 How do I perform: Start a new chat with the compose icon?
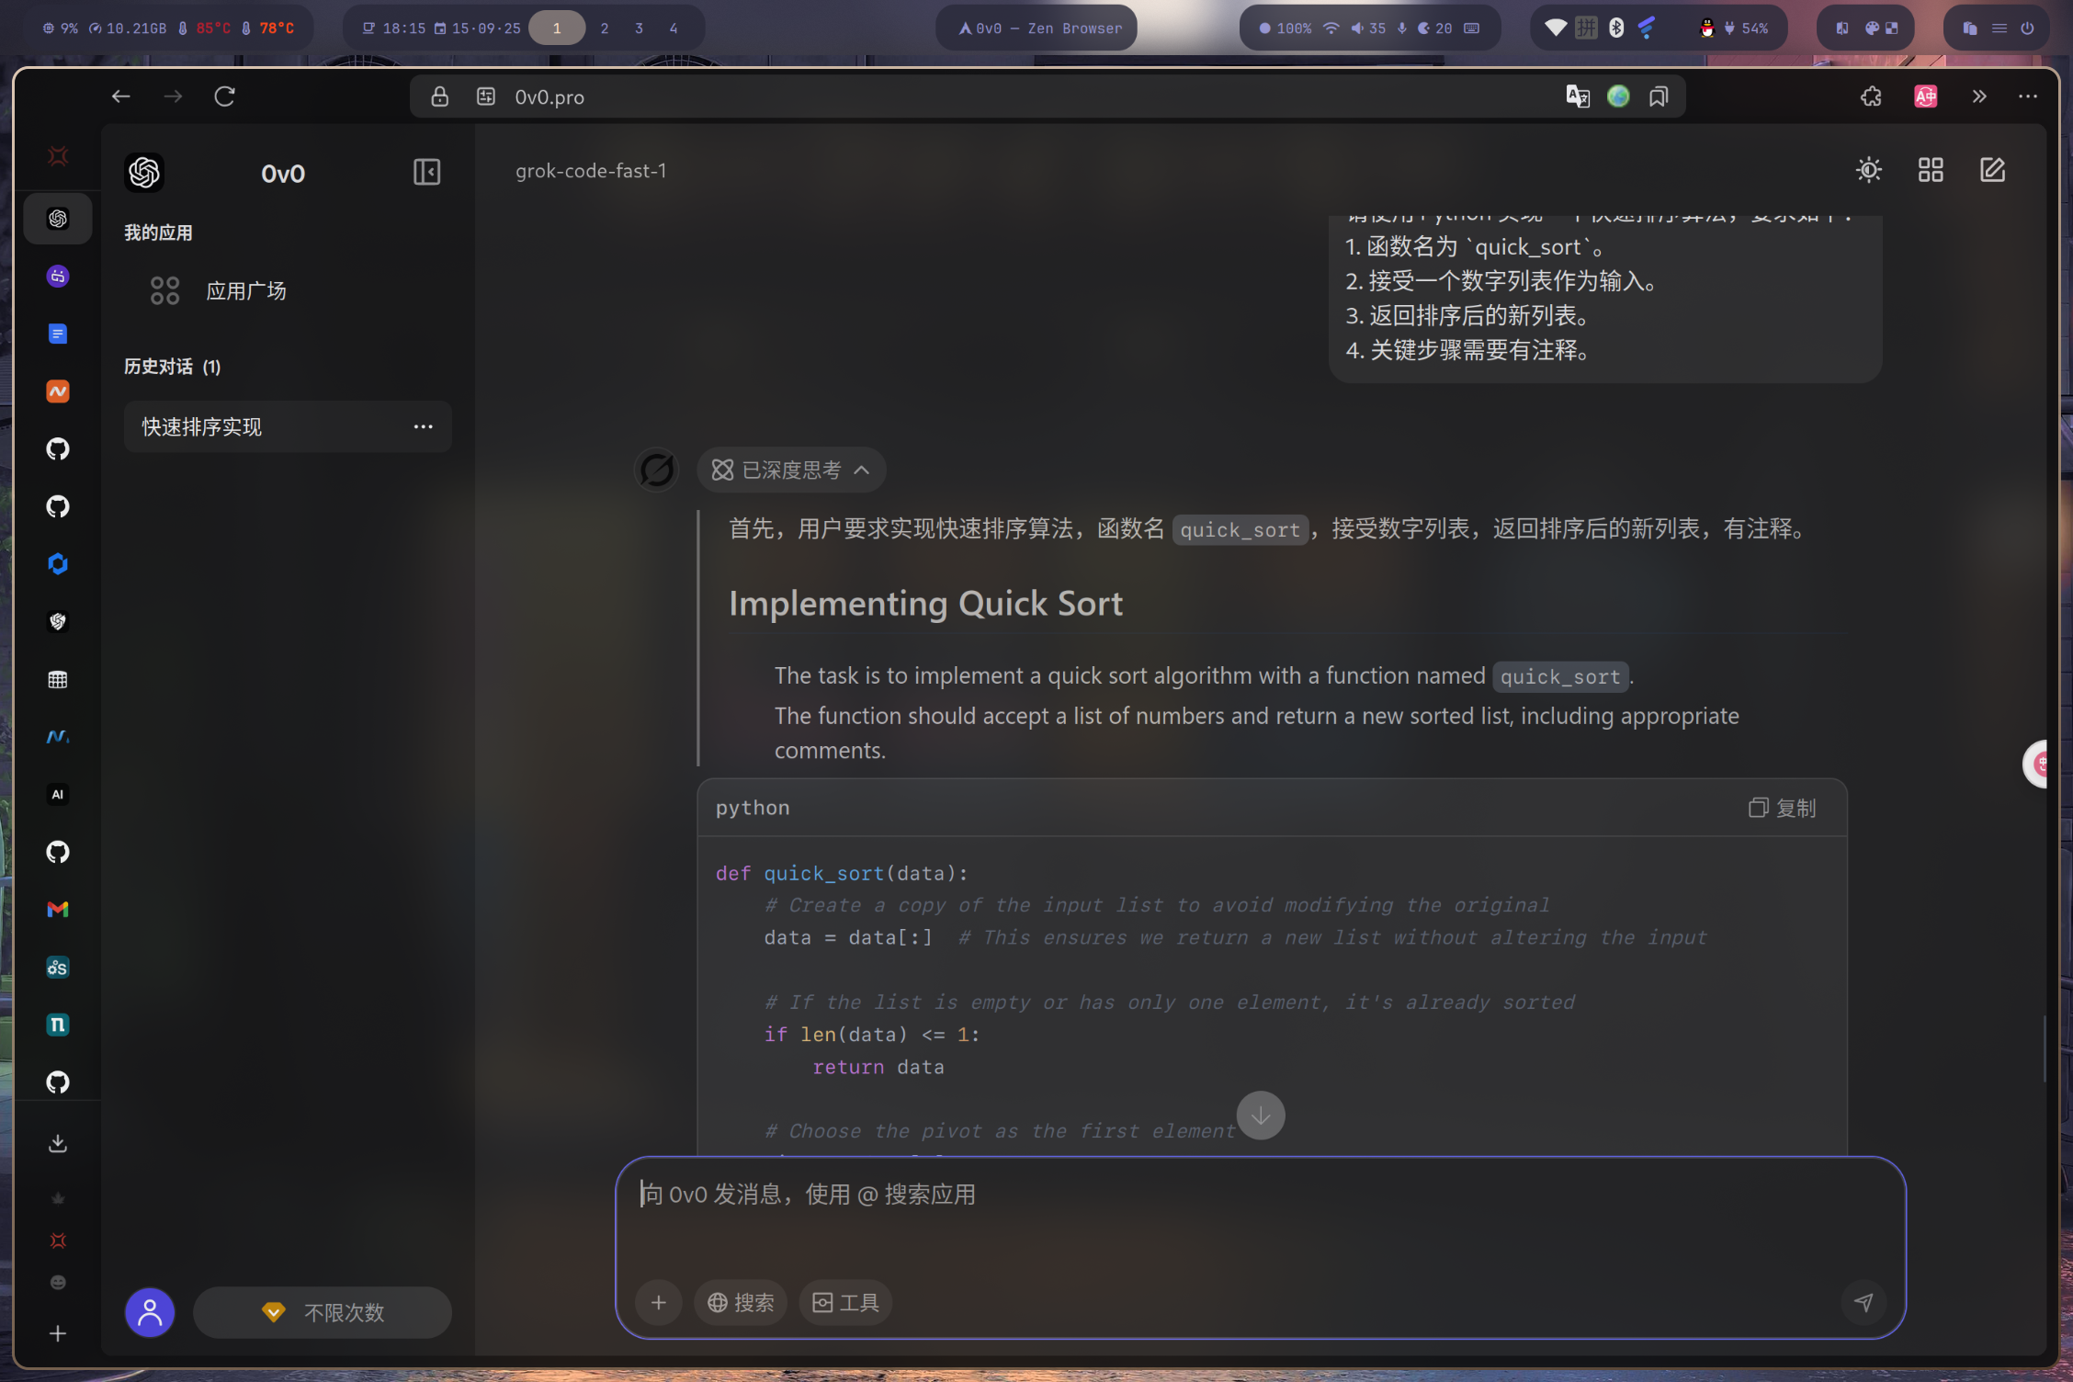click(1992, 170)
